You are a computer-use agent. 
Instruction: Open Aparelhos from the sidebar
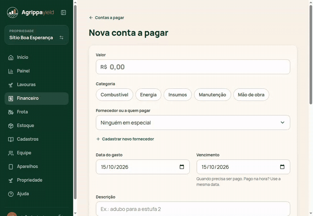click(x=37, y=166)
